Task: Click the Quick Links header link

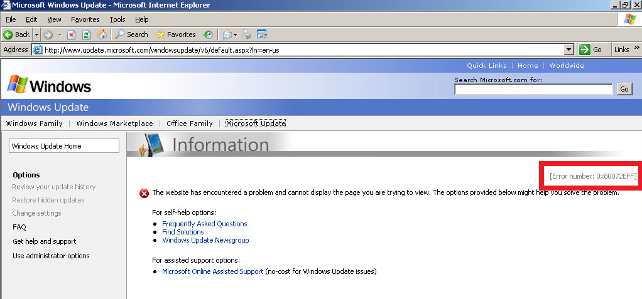Action: click(486, 65)
